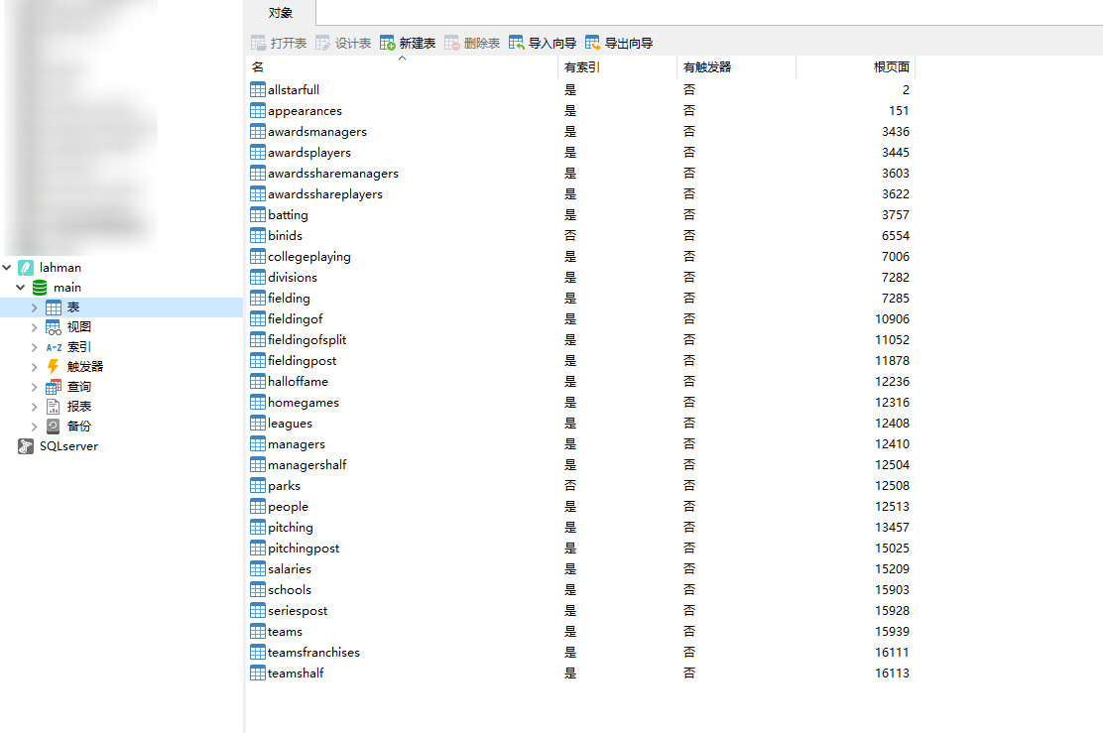Click the Delete Table (删除表) toolbar icon

[451, 43]
